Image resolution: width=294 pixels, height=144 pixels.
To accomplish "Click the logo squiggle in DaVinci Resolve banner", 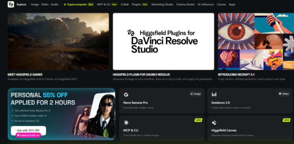I will click(131, 33).
